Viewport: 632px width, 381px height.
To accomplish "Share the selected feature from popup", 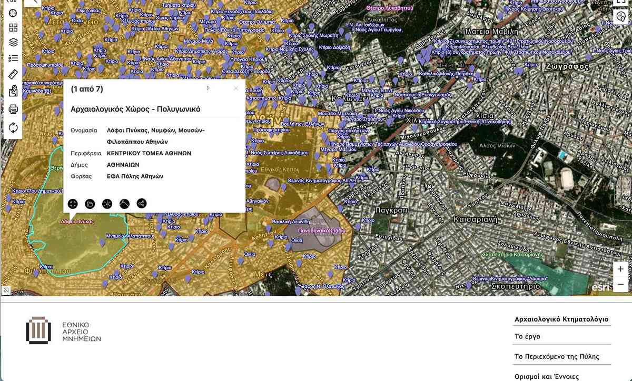I will click(x=141, y=204).
